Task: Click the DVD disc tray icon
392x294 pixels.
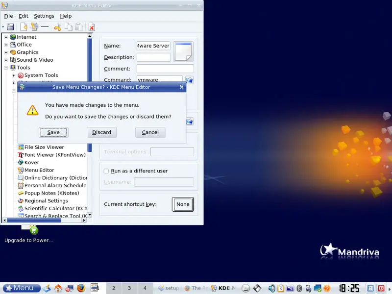Action: point(246,288)
